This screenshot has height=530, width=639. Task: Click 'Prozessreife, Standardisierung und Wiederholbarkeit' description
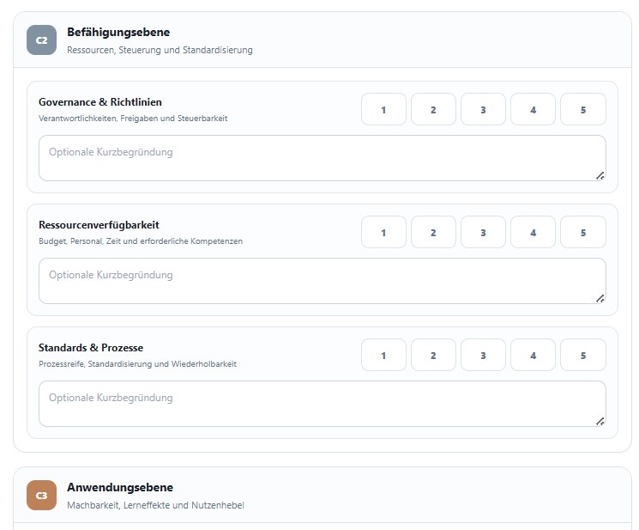pyautogui.click(x=138, y=364)
